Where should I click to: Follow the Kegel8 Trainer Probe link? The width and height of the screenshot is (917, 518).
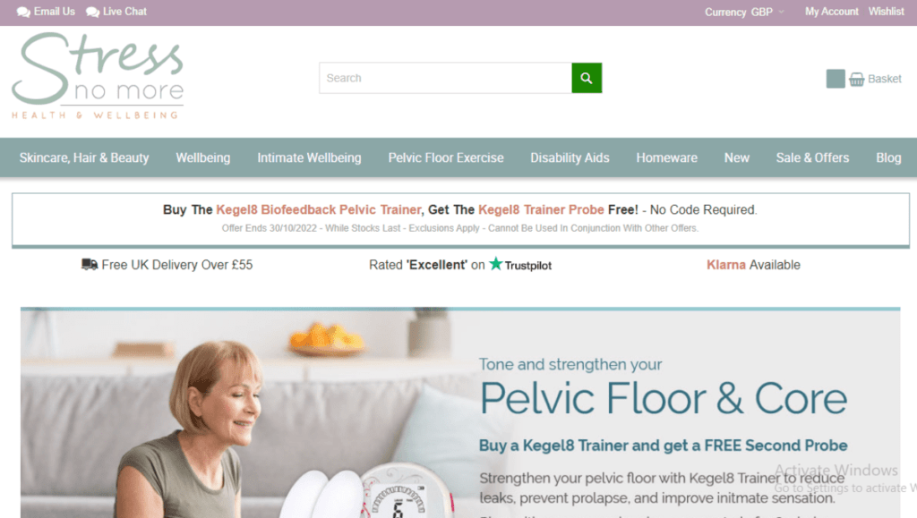click(x=541, y=209)
